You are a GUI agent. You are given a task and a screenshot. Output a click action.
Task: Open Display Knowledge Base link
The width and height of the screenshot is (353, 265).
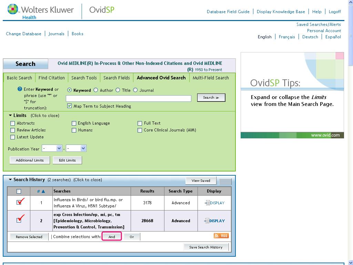pos(281,11)
